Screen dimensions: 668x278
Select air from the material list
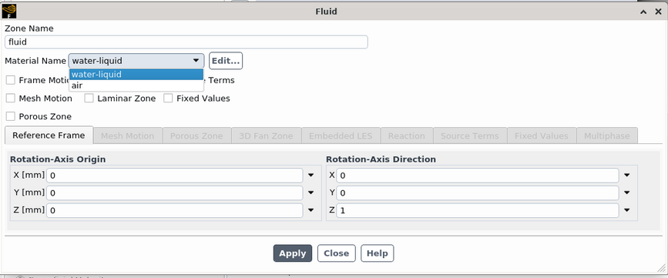[x=136, y=85]
